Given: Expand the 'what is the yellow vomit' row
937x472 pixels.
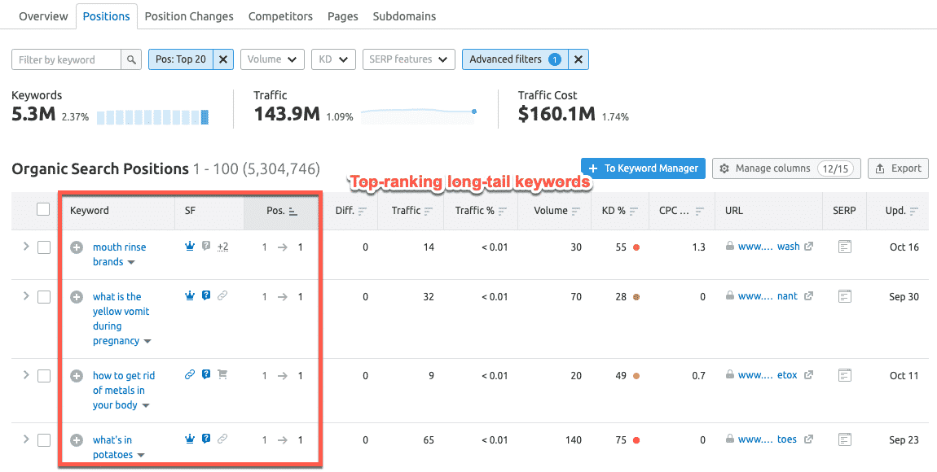Looking at the screenshot, I should pos(25,296).
